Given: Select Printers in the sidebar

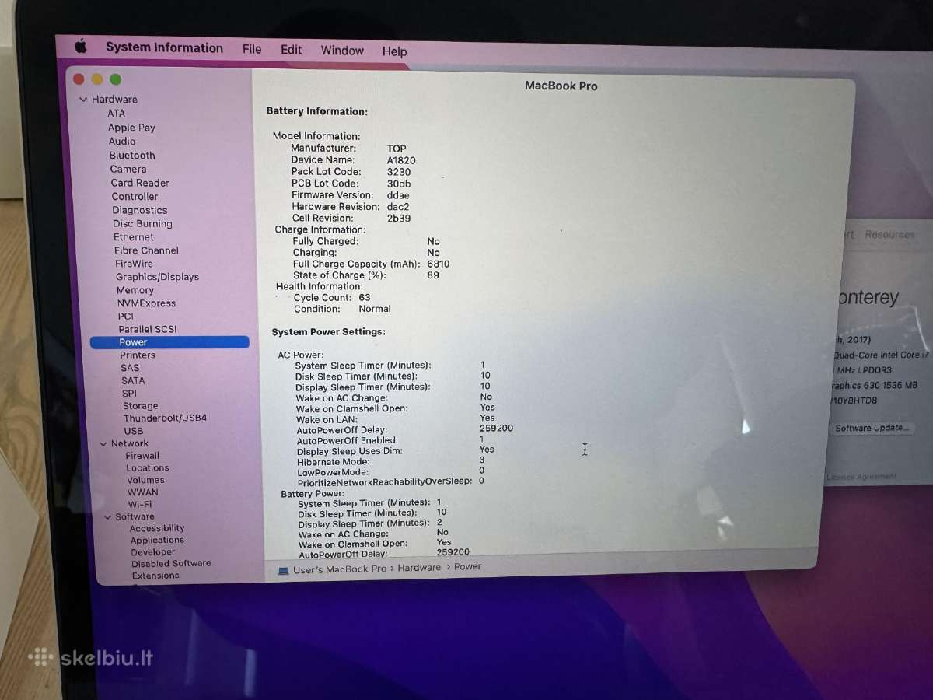Looking at the screenshot, I should point(138,355).
